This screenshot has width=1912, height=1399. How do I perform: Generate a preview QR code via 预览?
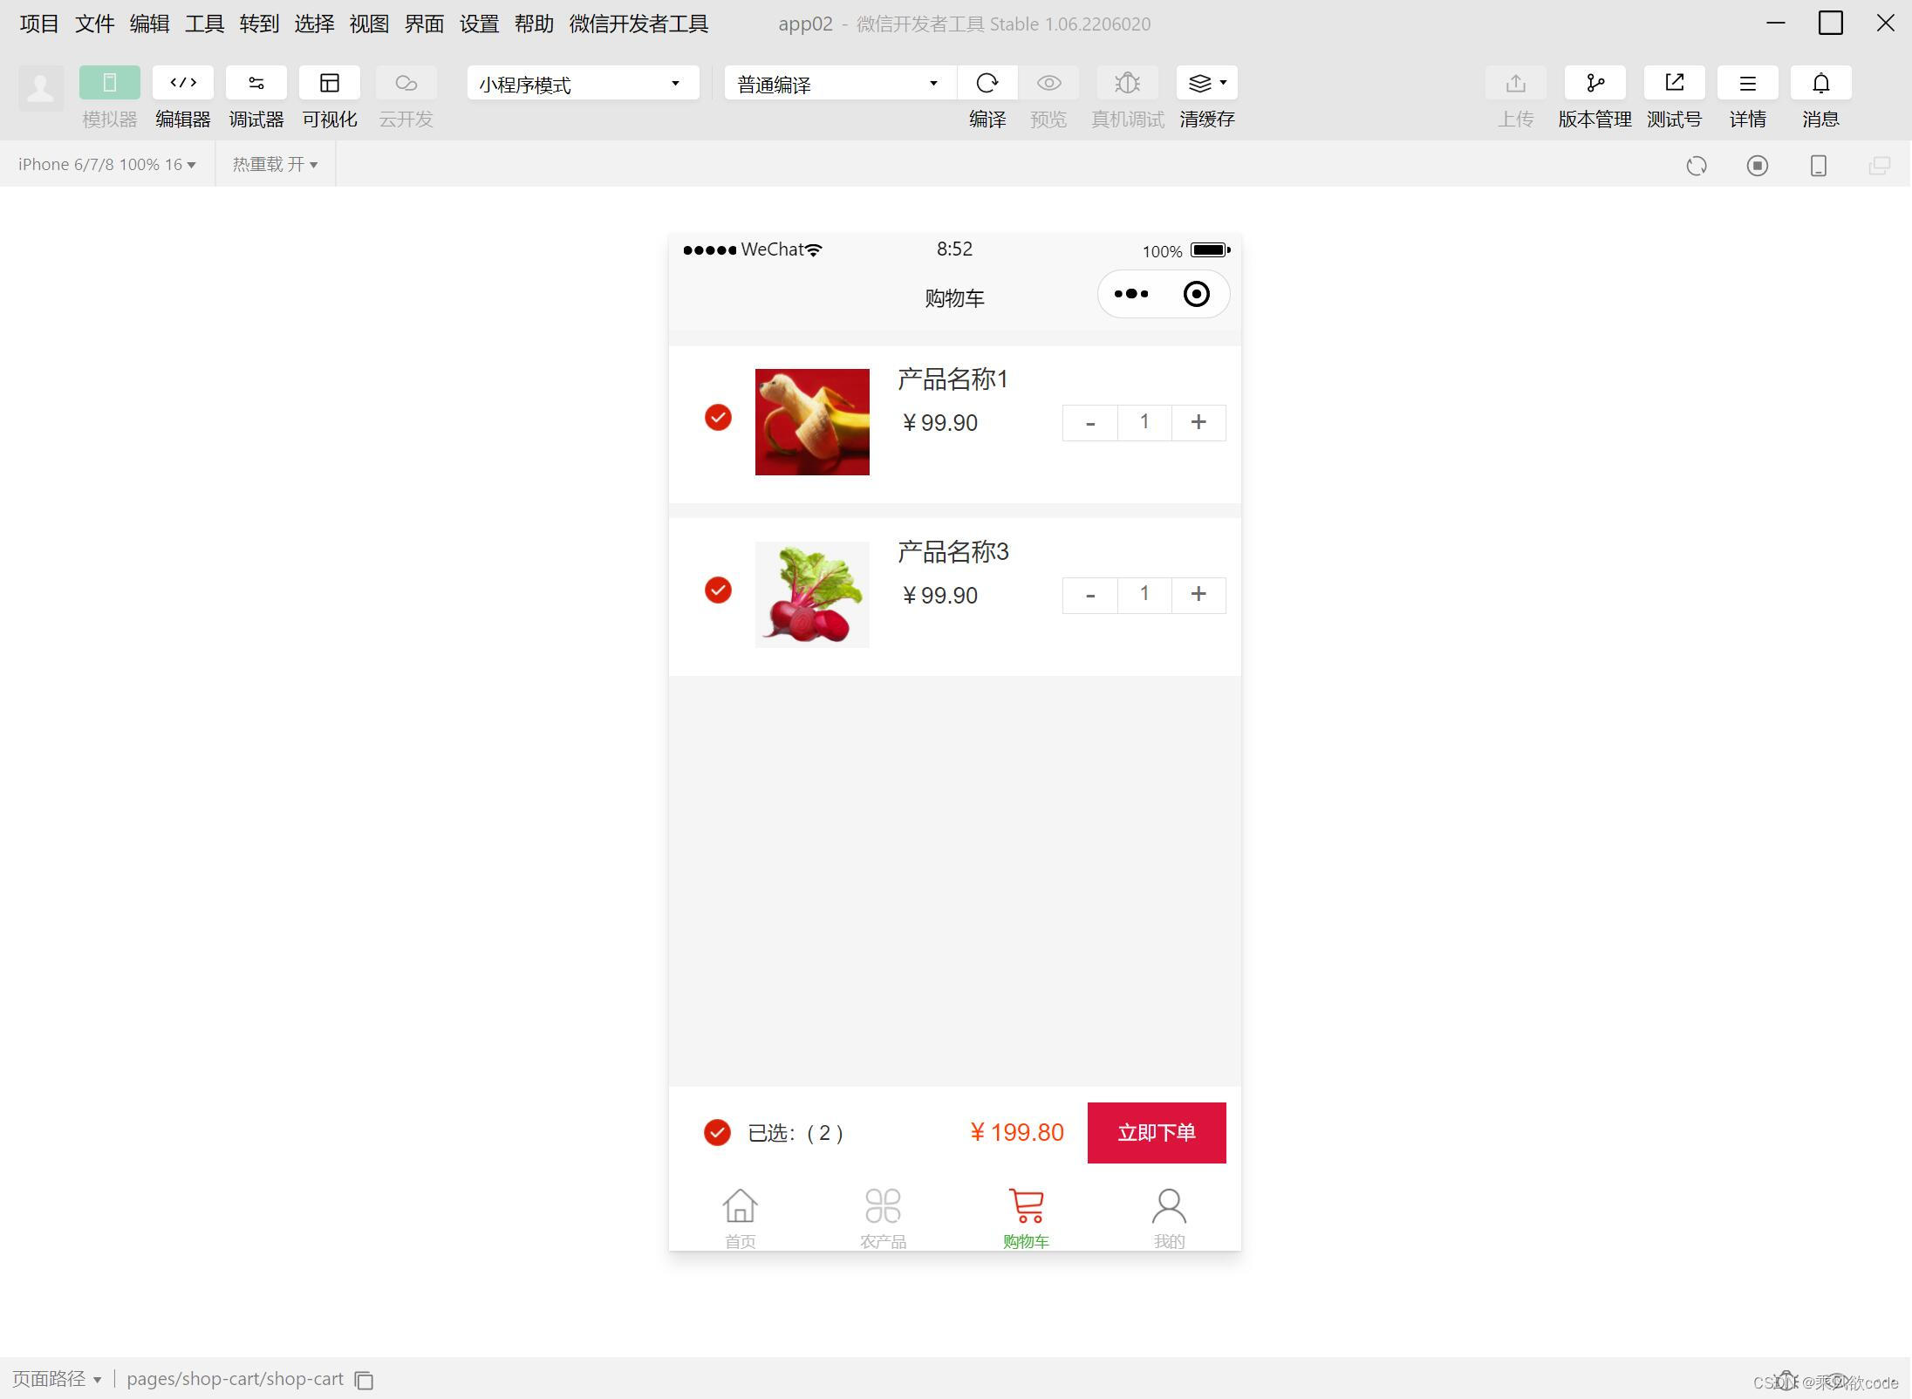coord(1048,83)
